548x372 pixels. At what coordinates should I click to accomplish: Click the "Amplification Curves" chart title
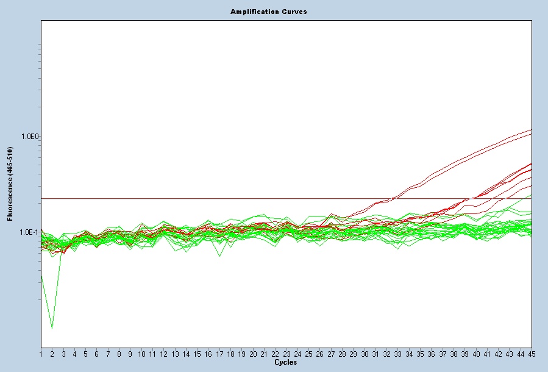(268, 12)
